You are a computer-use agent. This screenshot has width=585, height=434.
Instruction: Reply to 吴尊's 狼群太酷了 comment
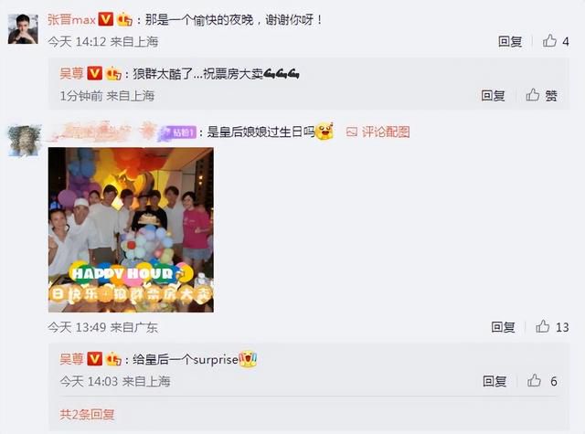click(x=493, y=95)
